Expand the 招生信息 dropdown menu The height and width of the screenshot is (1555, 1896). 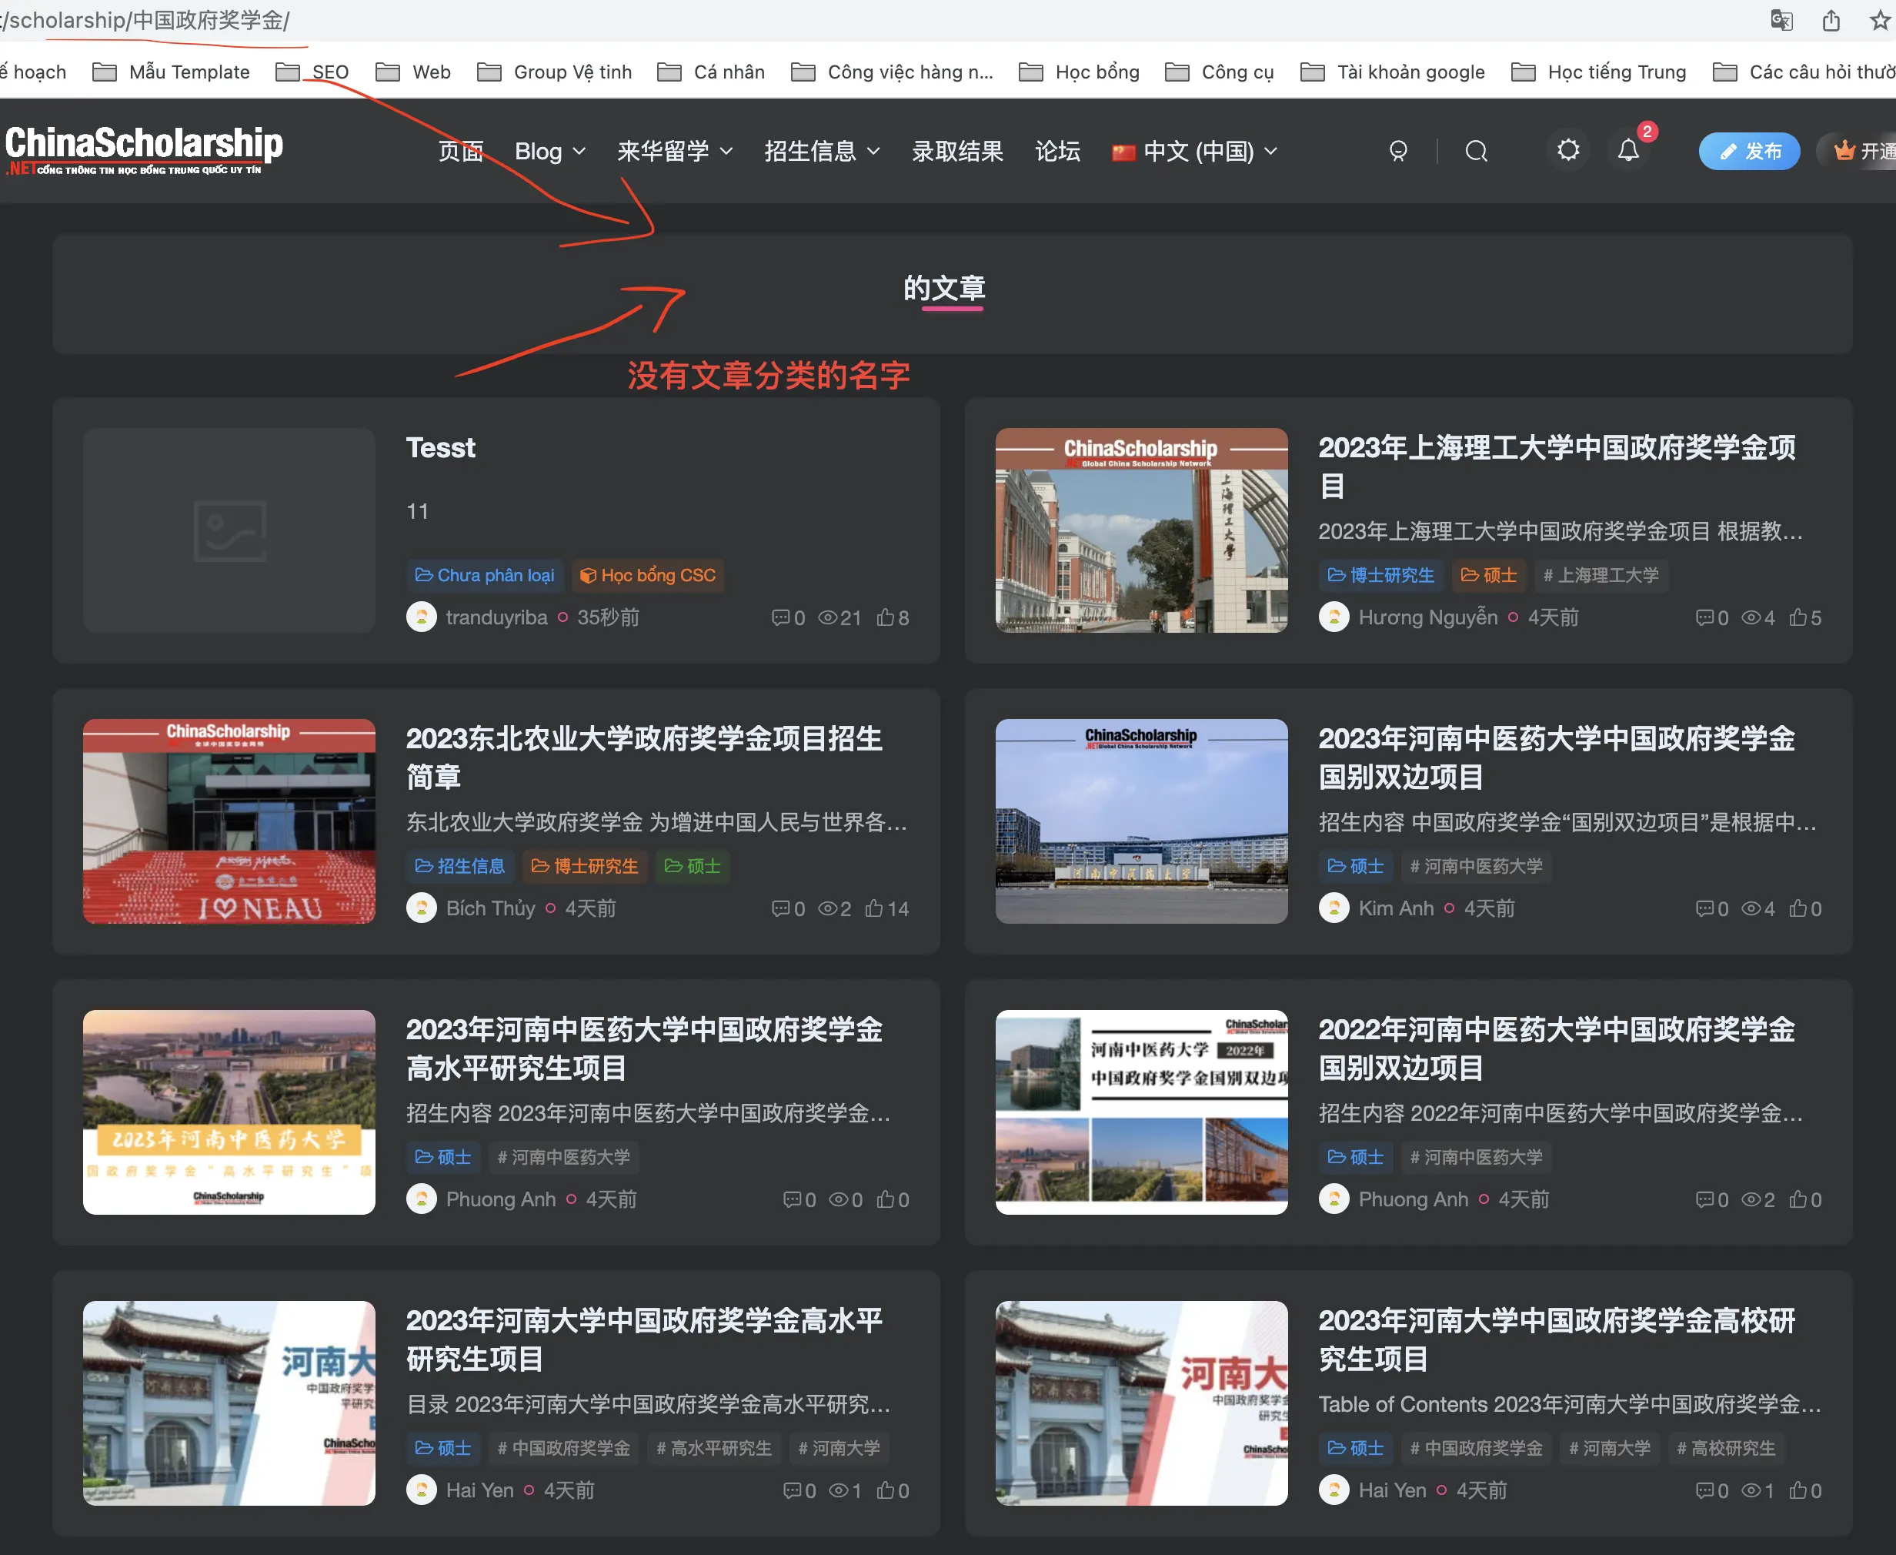[822, 152]
